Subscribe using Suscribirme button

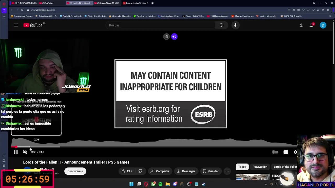[75, 171]
